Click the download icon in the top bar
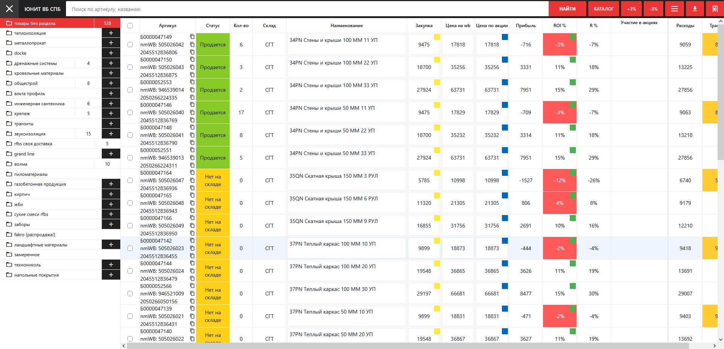 click(x=695, y=9)
